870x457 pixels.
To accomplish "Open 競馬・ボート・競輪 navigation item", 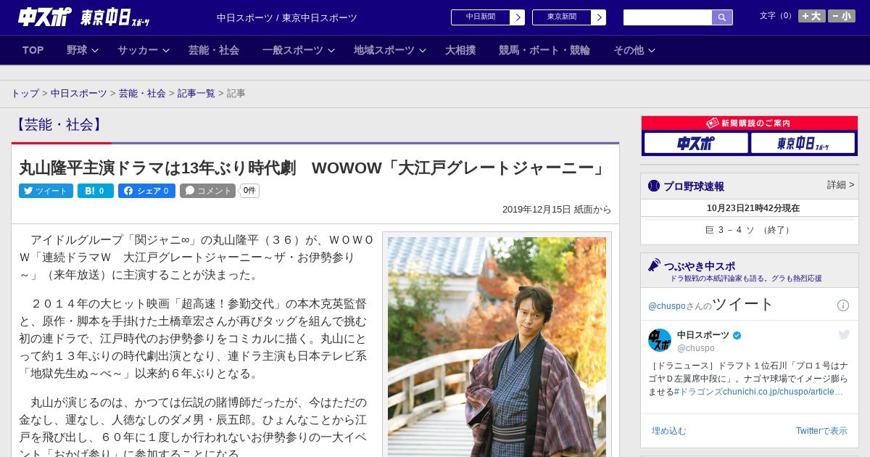I will coord(544,50).
